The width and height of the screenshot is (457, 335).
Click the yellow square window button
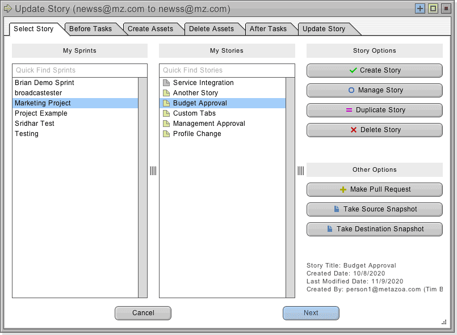pyautogui.click(x=433, y=9)
